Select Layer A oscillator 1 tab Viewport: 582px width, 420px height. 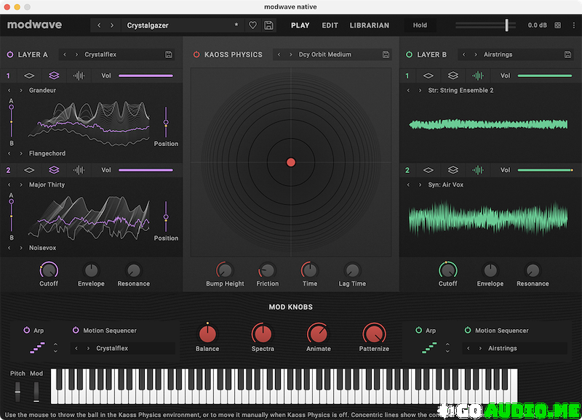[x=8, y=76]
